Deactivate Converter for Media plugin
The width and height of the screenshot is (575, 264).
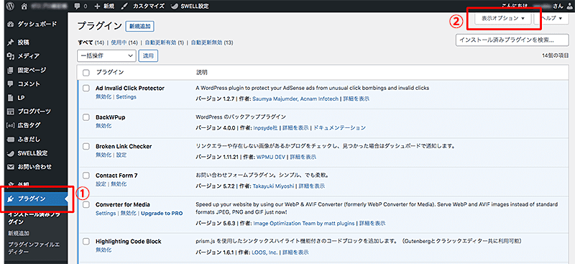tap(129, 213)
